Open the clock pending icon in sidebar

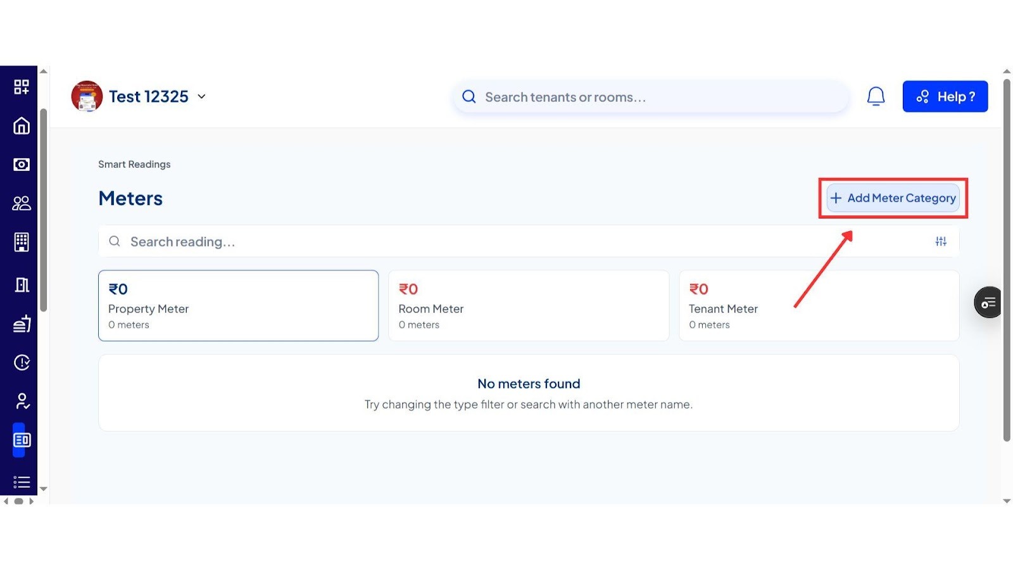[22, 362]
